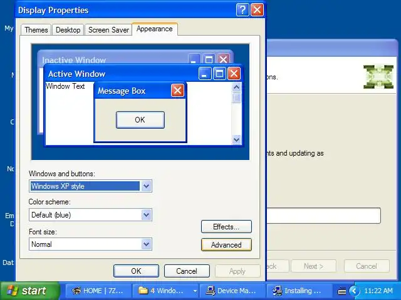Open the Advanced appearance settings
Viewport: 401px width, 300px height.
[x=226, y=245]
